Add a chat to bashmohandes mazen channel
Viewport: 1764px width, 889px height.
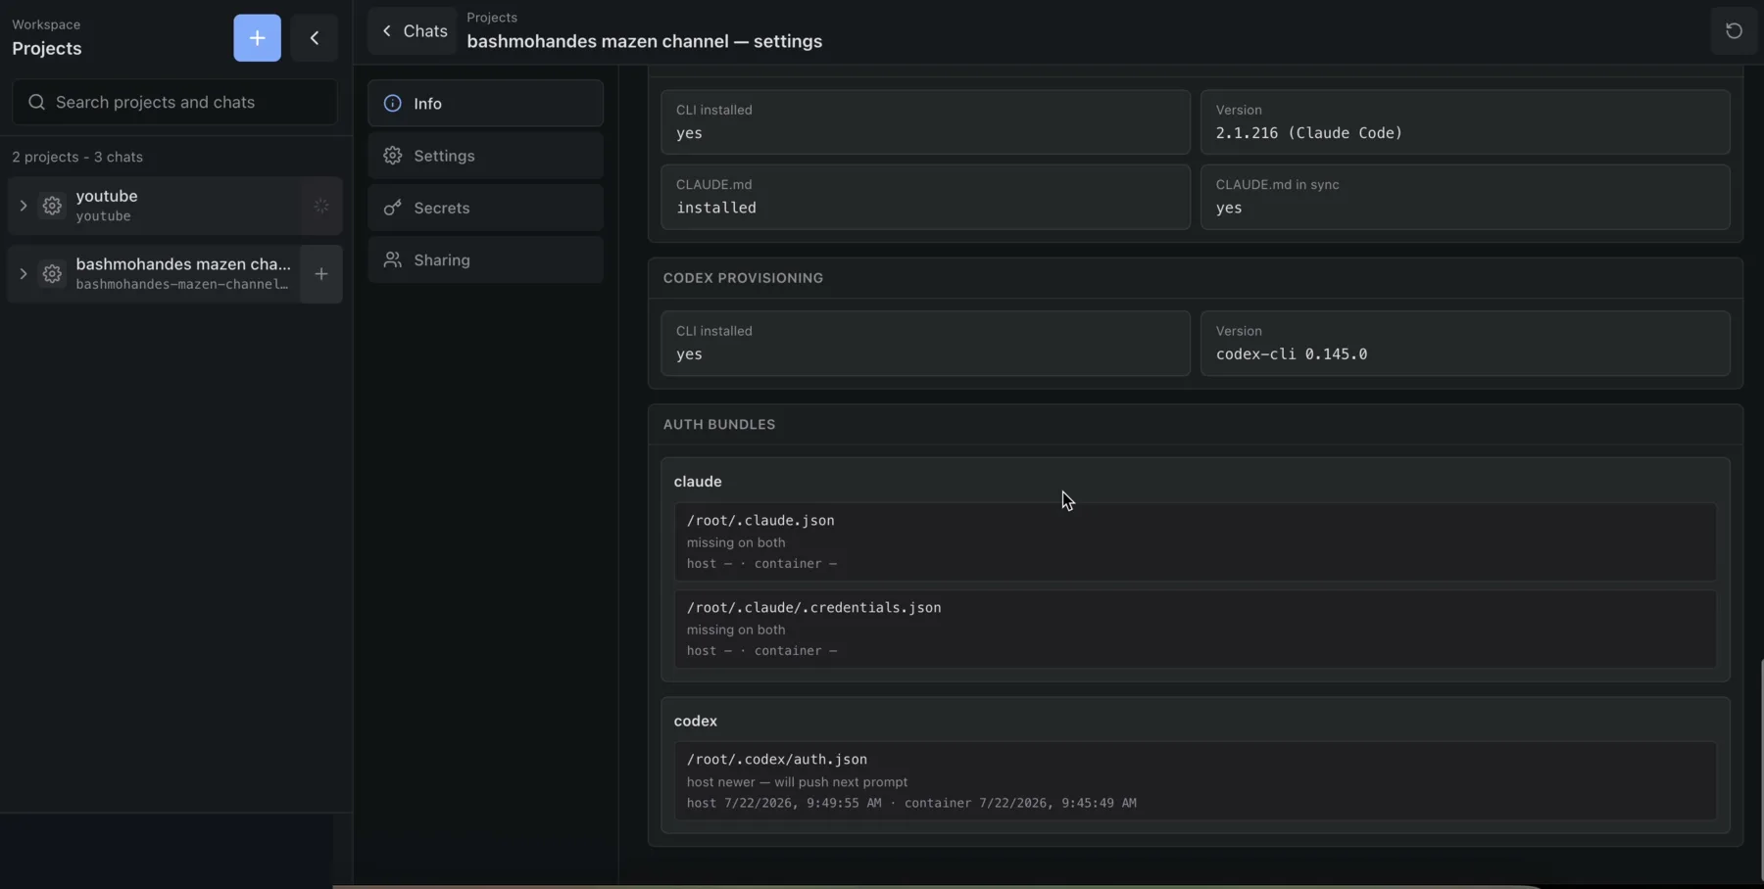[x=321, y=274]
